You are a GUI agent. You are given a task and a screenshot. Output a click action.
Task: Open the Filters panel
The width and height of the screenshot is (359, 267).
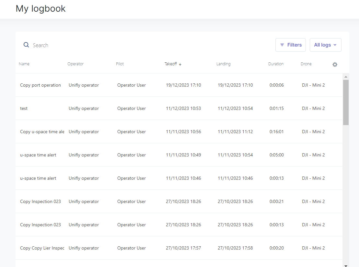(291, 45)
